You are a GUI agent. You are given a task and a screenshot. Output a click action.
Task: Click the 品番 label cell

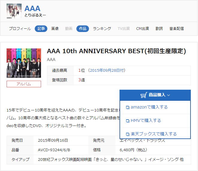pos(20,150)
